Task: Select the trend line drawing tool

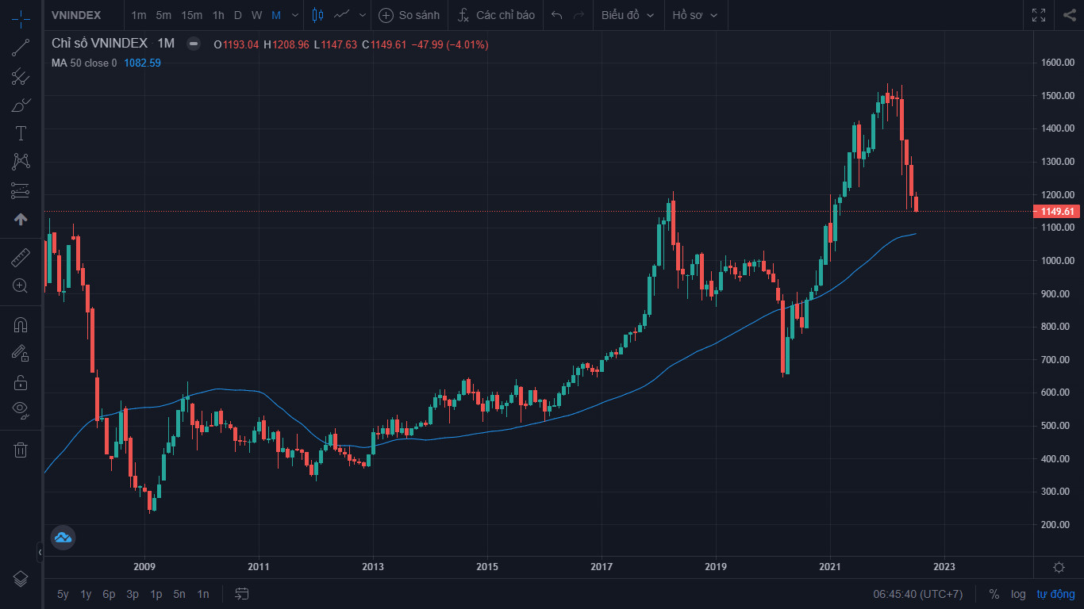Action: pos(21,48)
